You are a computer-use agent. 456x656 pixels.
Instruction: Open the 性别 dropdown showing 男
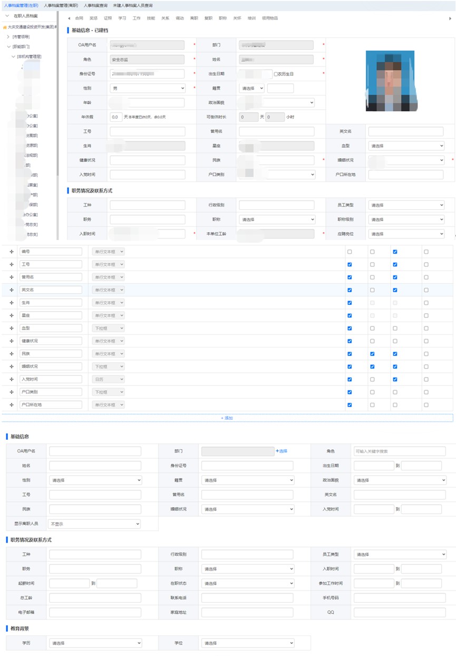pos(148,89)
